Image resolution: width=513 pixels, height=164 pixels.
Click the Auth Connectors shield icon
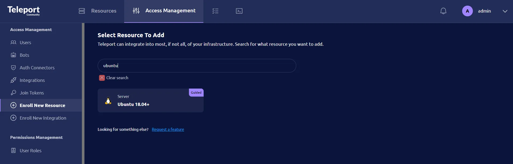[x=13, y=67]
